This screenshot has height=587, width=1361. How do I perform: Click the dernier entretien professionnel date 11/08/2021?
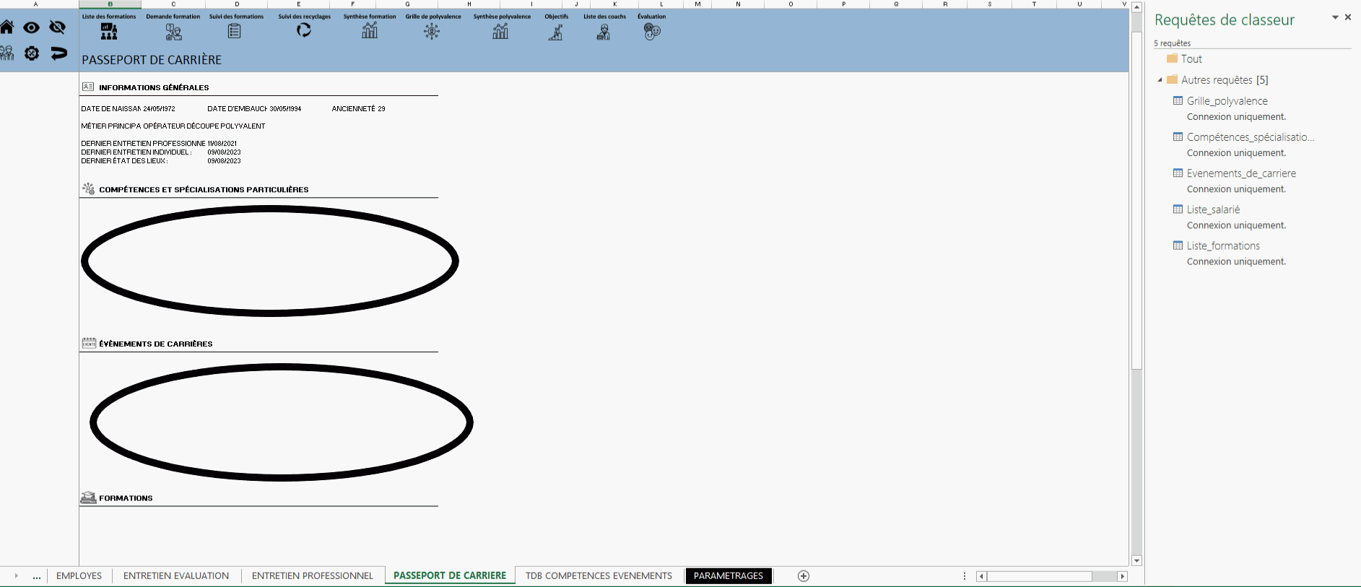click(x=222, y=144)
